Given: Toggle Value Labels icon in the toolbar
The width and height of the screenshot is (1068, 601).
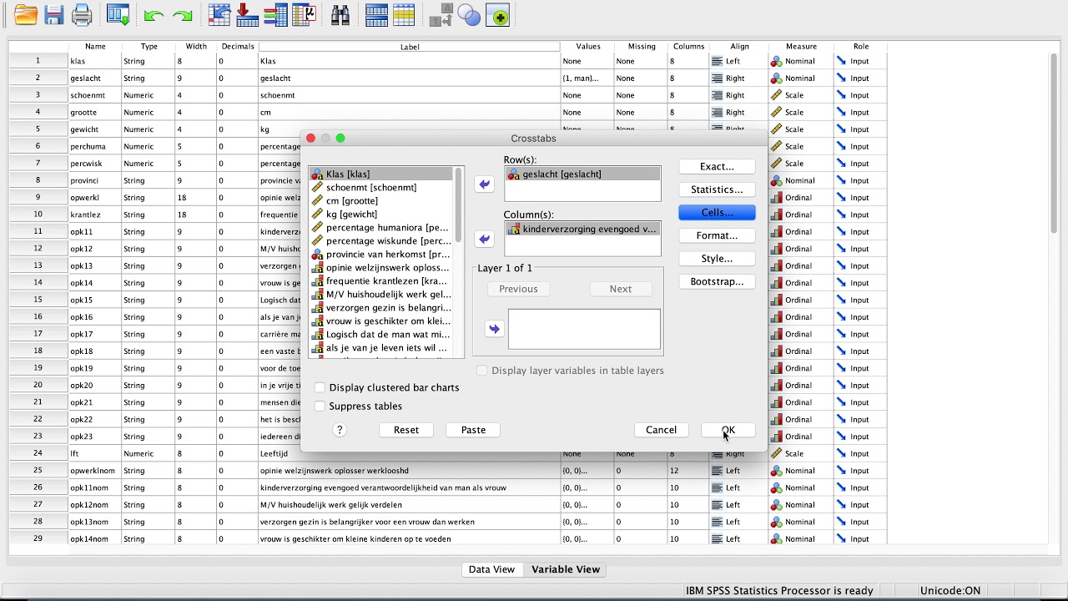Looking at the screenshot, I should 441,15.
